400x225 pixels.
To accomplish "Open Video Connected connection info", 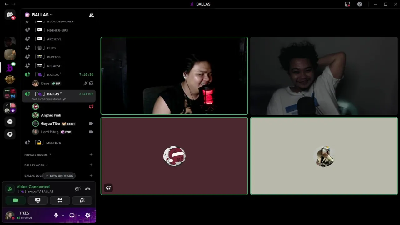I will click(33, 187).
